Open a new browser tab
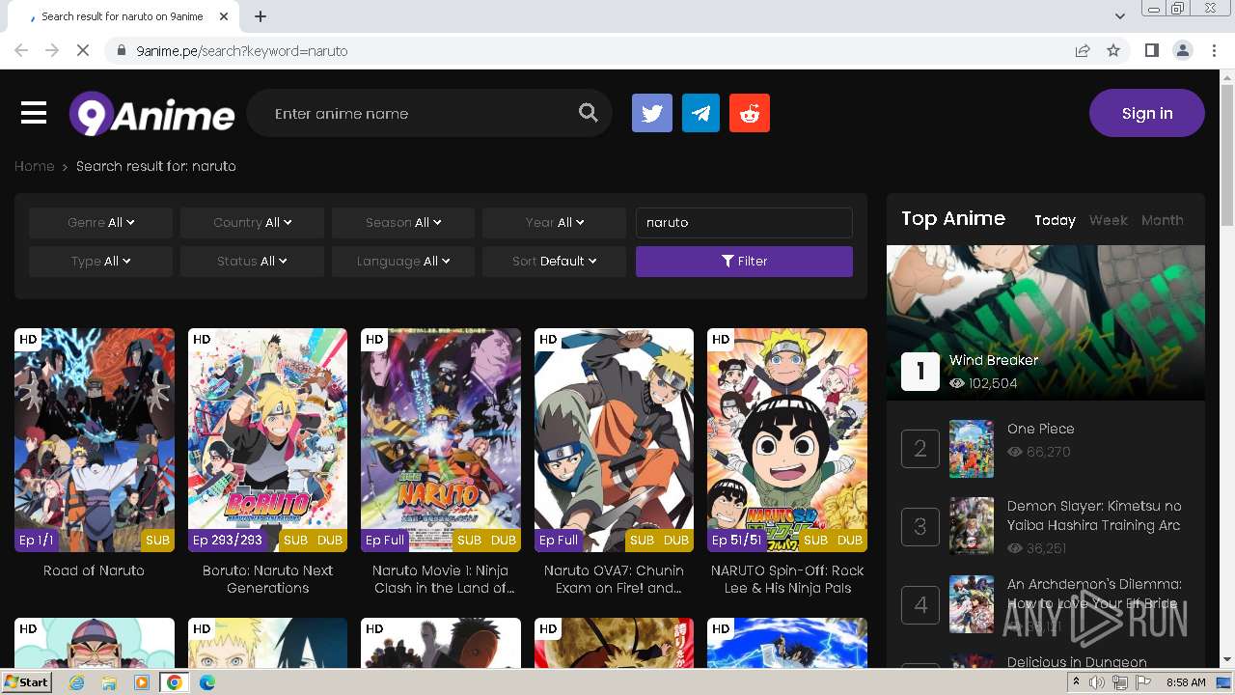1235x695 pixels. 260,16
